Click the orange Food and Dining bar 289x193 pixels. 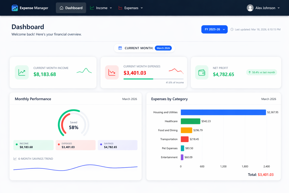tap(186, 130)
